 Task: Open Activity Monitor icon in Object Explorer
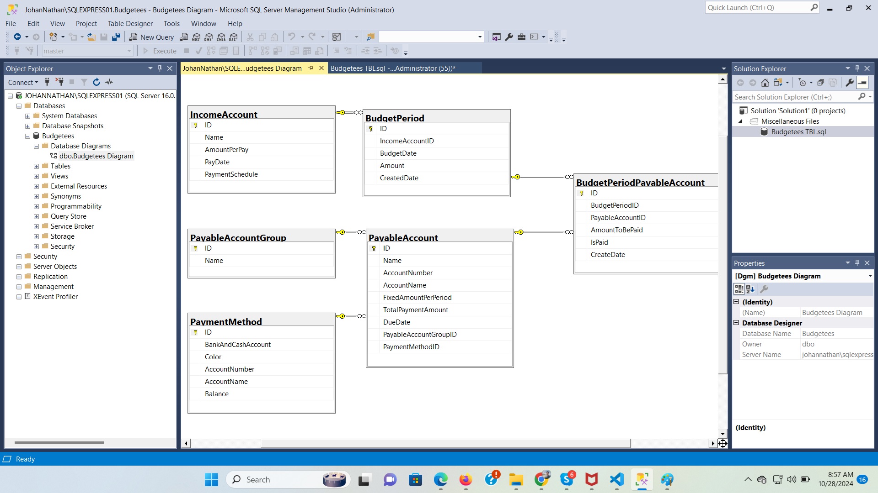click(x=109, y=82)
